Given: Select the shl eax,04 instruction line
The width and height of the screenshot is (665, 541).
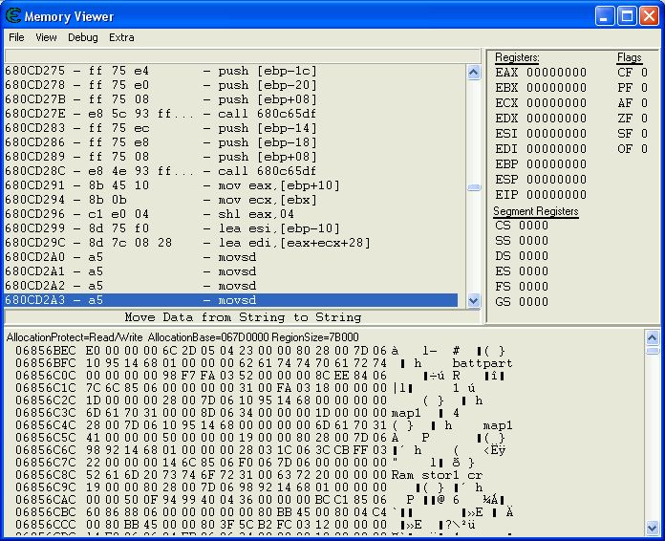Looking at the screenshot, I should (234, 214).
